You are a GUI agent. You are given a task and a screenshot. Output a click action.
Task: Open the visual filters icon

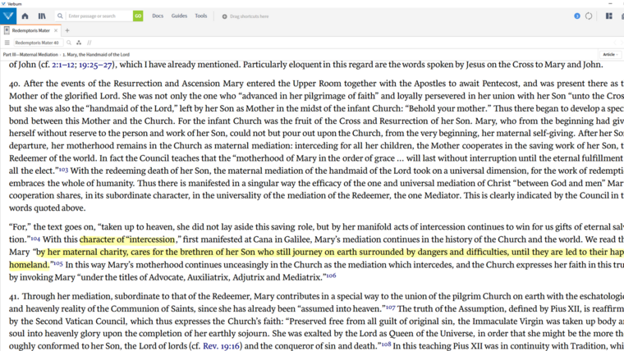pyautogui.click(x=79, y=43)
